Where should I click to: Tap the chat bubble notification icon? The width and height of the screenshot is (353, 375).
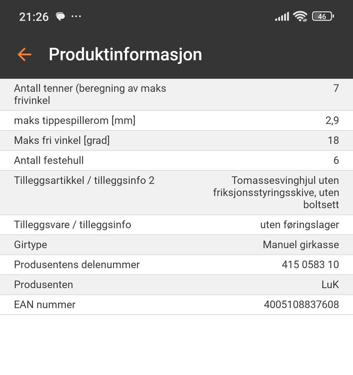coord(60,17)
